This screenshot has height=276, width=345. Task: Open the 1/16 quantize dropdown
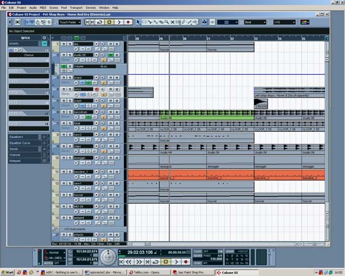284,22
